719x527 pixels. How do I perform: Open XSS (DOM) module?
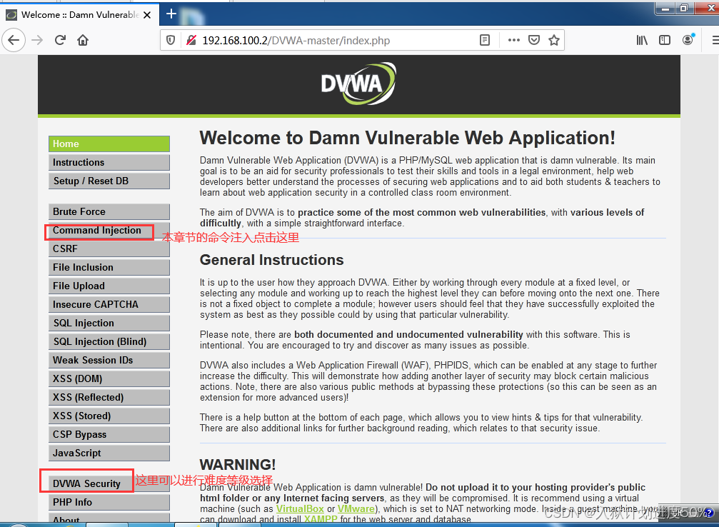tap(109, 379)
